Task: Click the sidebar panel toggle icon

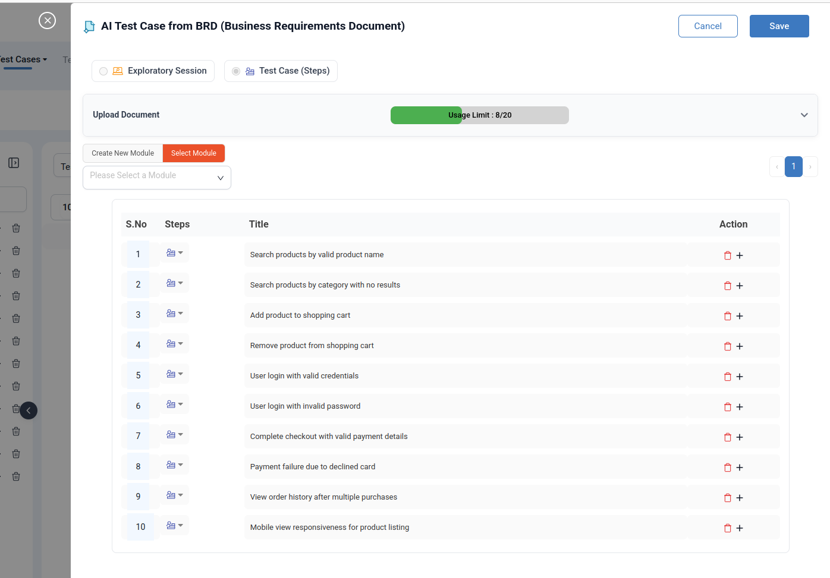Action: pyautogui.click(x=14, y=163)
